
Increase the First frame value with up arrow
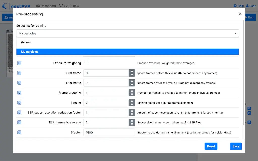132,71
